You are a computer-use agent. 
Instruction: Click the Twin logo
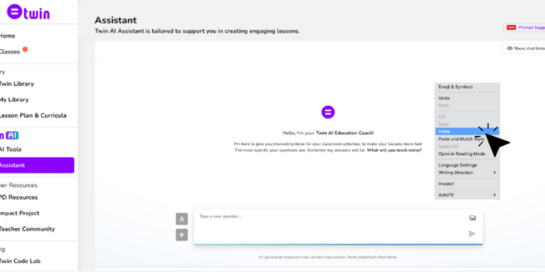pyautogui.click(x=29, y=12)
